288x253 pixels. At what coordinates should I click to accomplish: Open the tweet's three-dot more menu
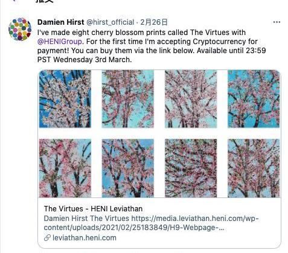click(x=277, y=22)
